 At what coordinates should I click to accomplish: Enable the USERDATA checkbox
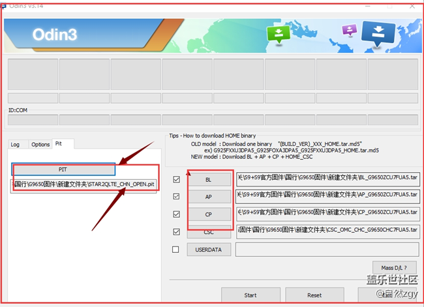pos(175,249)
